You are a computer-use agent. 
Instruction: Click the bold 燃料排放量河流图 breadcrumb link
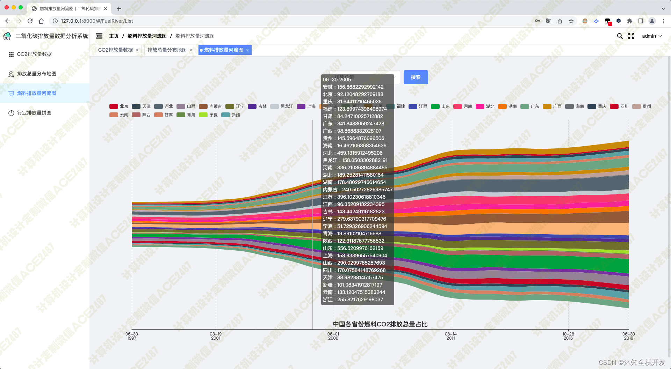pos(147,36)
